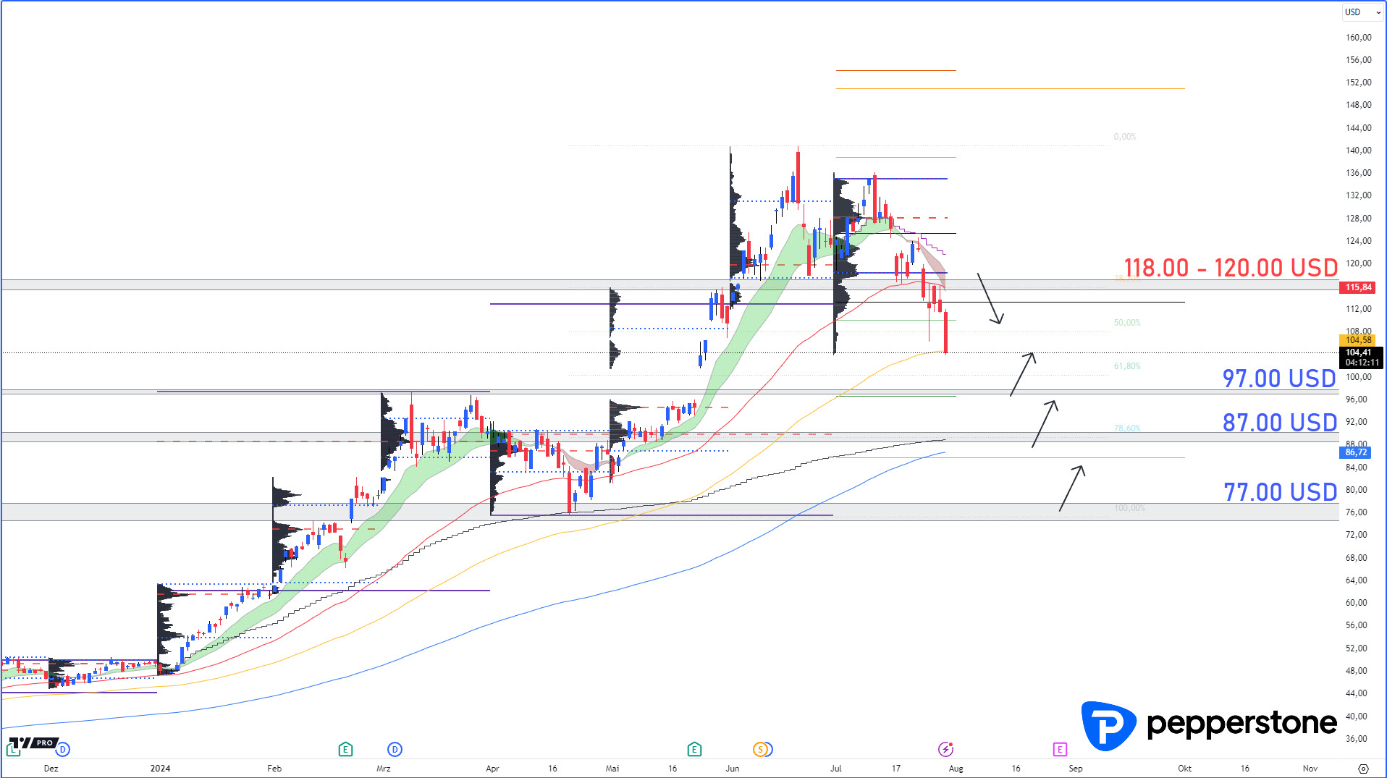The image size is (1387, 778).
Task: Click the orange stock split S marker
Action: coord(760,749)
